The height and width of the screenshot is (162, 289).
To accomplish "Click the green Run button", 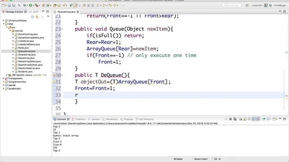I will (30, 5).
